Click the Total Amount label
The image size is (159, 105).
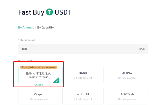pos(26,40)
